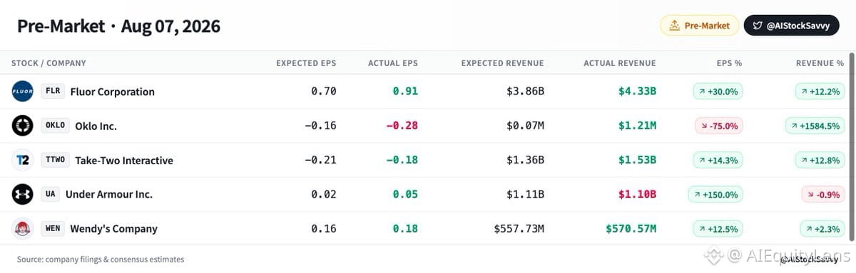This screenshot has height=273, width=856.
Task: Click Fluor's actual EPS 0.91
Action: click(405, 91)
